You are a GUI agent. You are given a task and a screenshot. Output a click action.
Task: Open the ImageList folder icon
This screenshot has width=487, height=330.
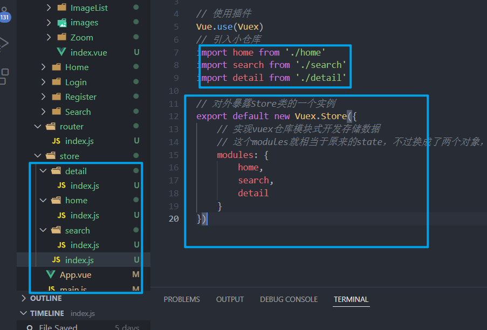click(x=62, y=7)
